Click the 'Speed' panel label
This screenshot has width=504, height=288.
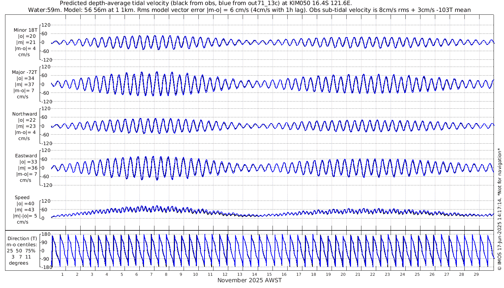(x=22, y=197)
